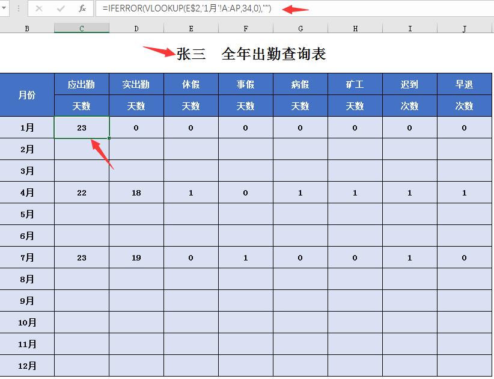Select column C header
The image size is (494, 379).
coord(82,28)
